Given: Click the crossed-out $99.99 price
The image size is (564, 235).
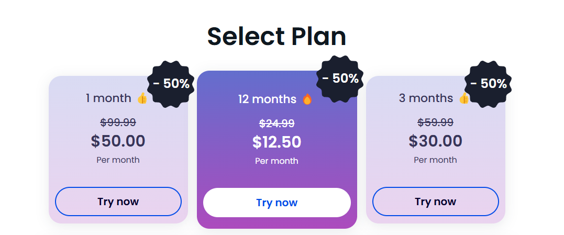Looking at the screenshot, I should point(118,122).
